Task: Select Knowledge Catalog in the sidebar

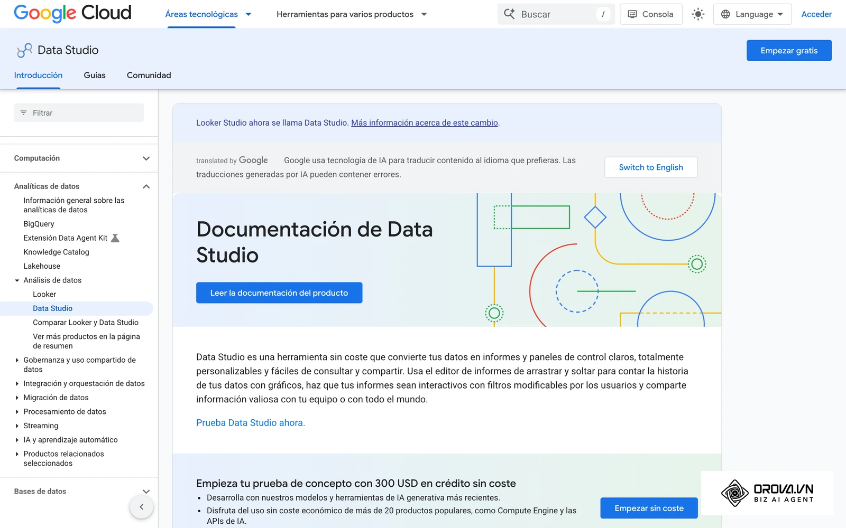Action: point(56,252)
